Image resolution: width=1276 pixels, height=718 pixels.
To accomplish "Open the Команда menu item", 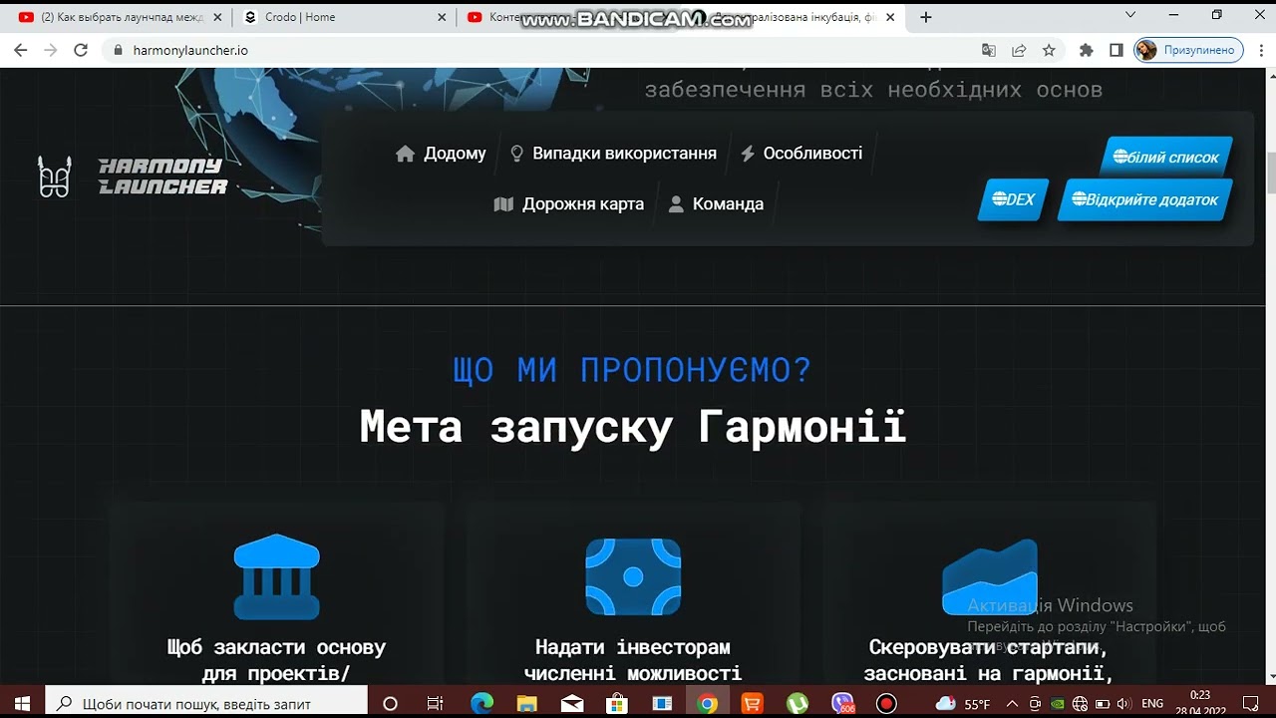I will click(716, 203).
